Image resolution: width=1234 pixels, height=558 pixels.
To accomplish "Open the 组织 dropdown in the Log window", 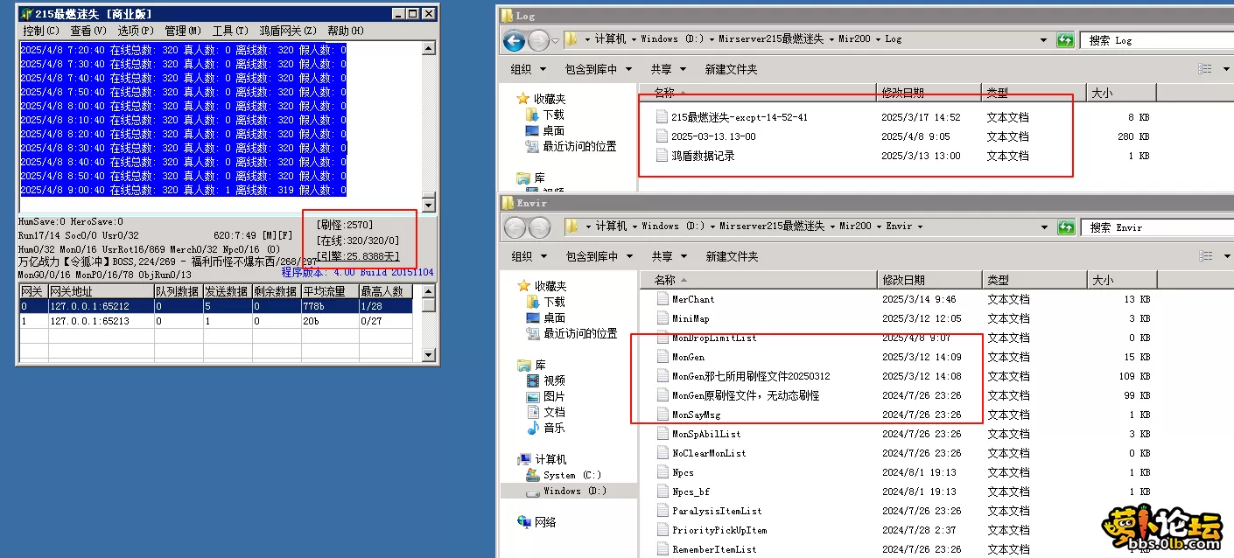I will (528, 69).
